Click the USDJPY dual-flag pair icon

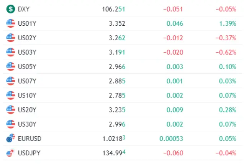tap(10, 153)
